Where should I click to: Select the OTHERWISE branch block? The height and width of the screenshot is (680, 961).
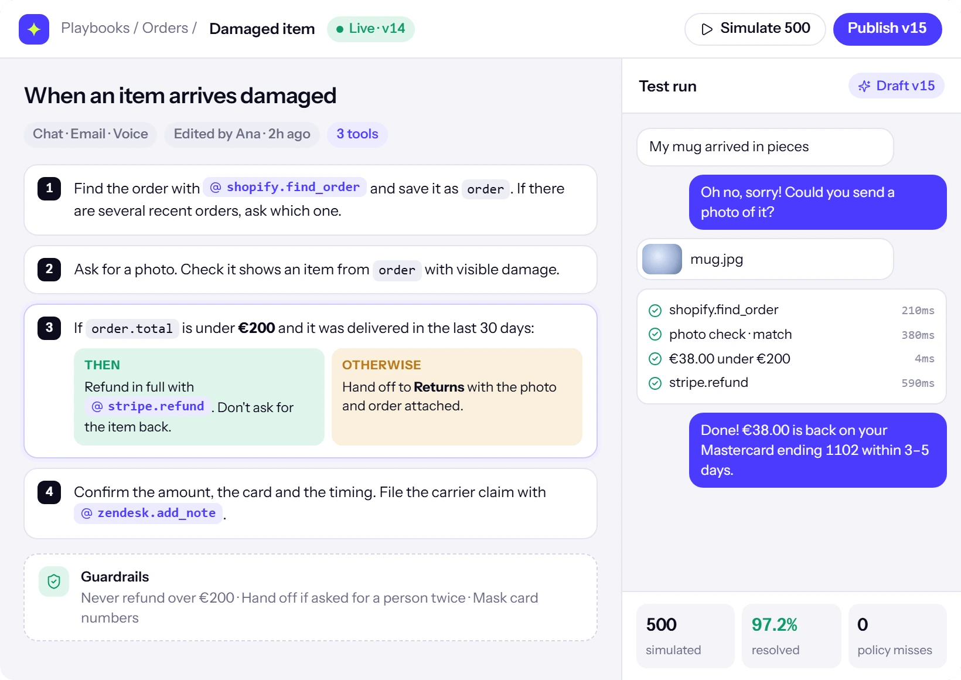(457, 397)
